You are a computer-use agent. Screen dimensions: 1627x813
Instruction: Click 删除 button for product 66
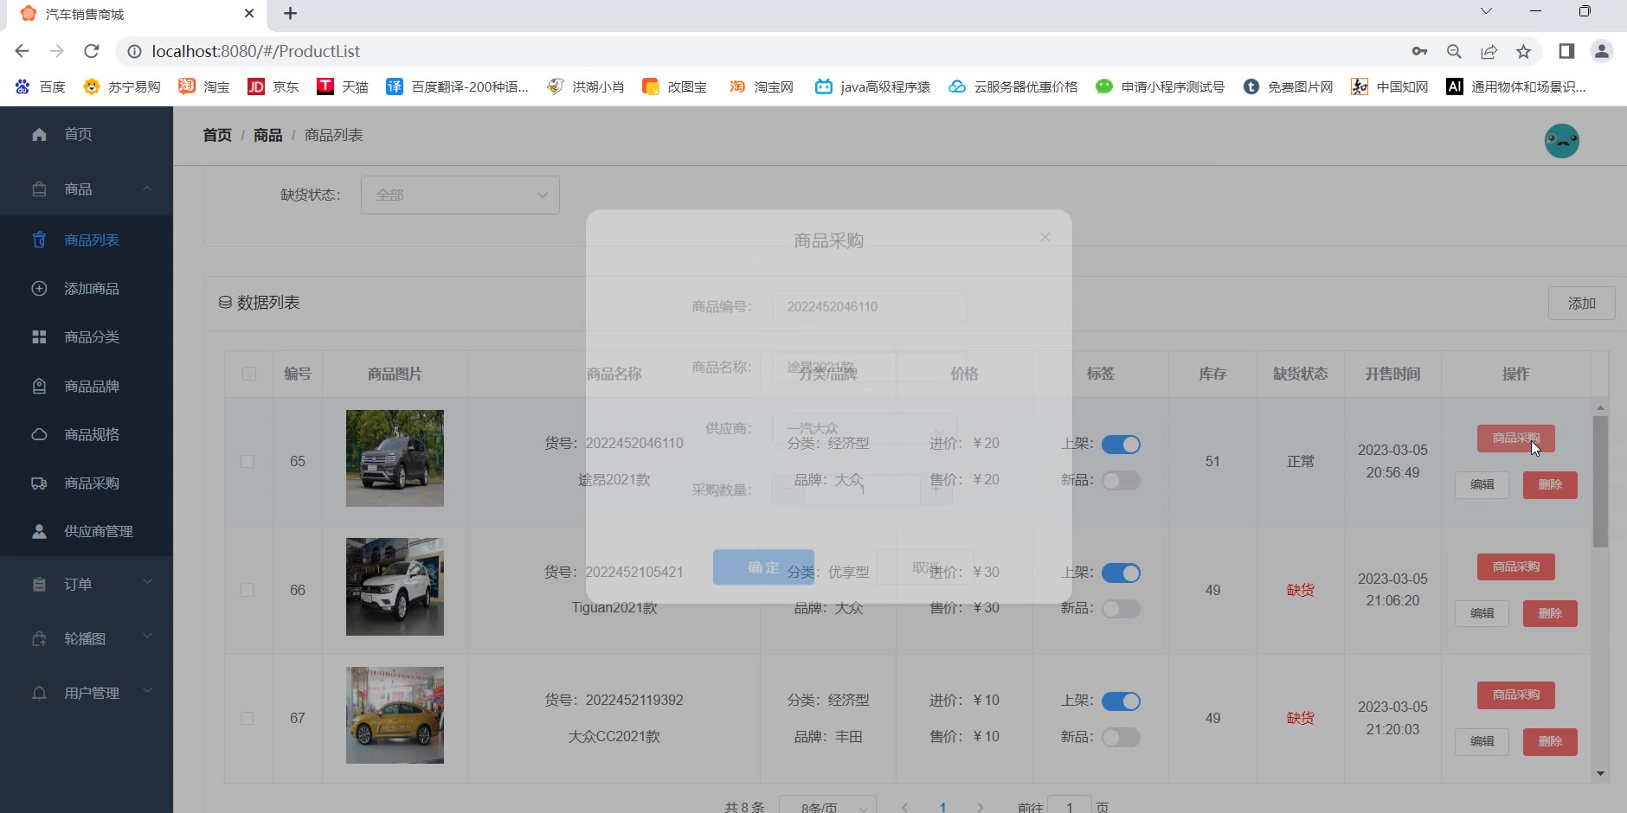point(1549,613)
